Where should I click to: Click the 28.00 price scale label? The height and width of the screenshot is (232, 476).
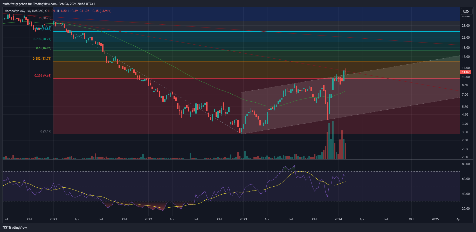[x=466, y=26]
